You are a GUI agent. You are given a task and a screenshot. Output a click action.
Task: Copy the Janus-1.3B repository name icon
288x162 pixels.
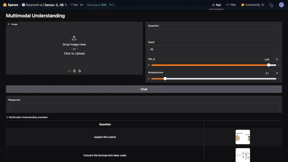66,5
